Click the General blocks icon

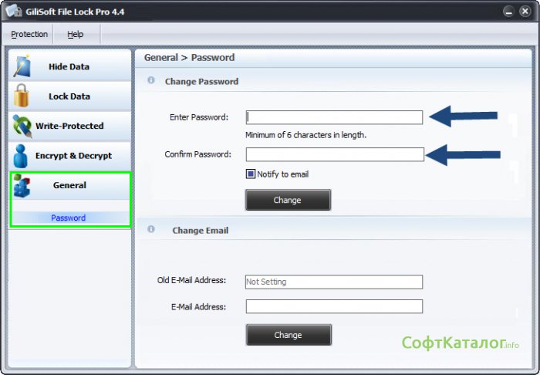(22, 186)
